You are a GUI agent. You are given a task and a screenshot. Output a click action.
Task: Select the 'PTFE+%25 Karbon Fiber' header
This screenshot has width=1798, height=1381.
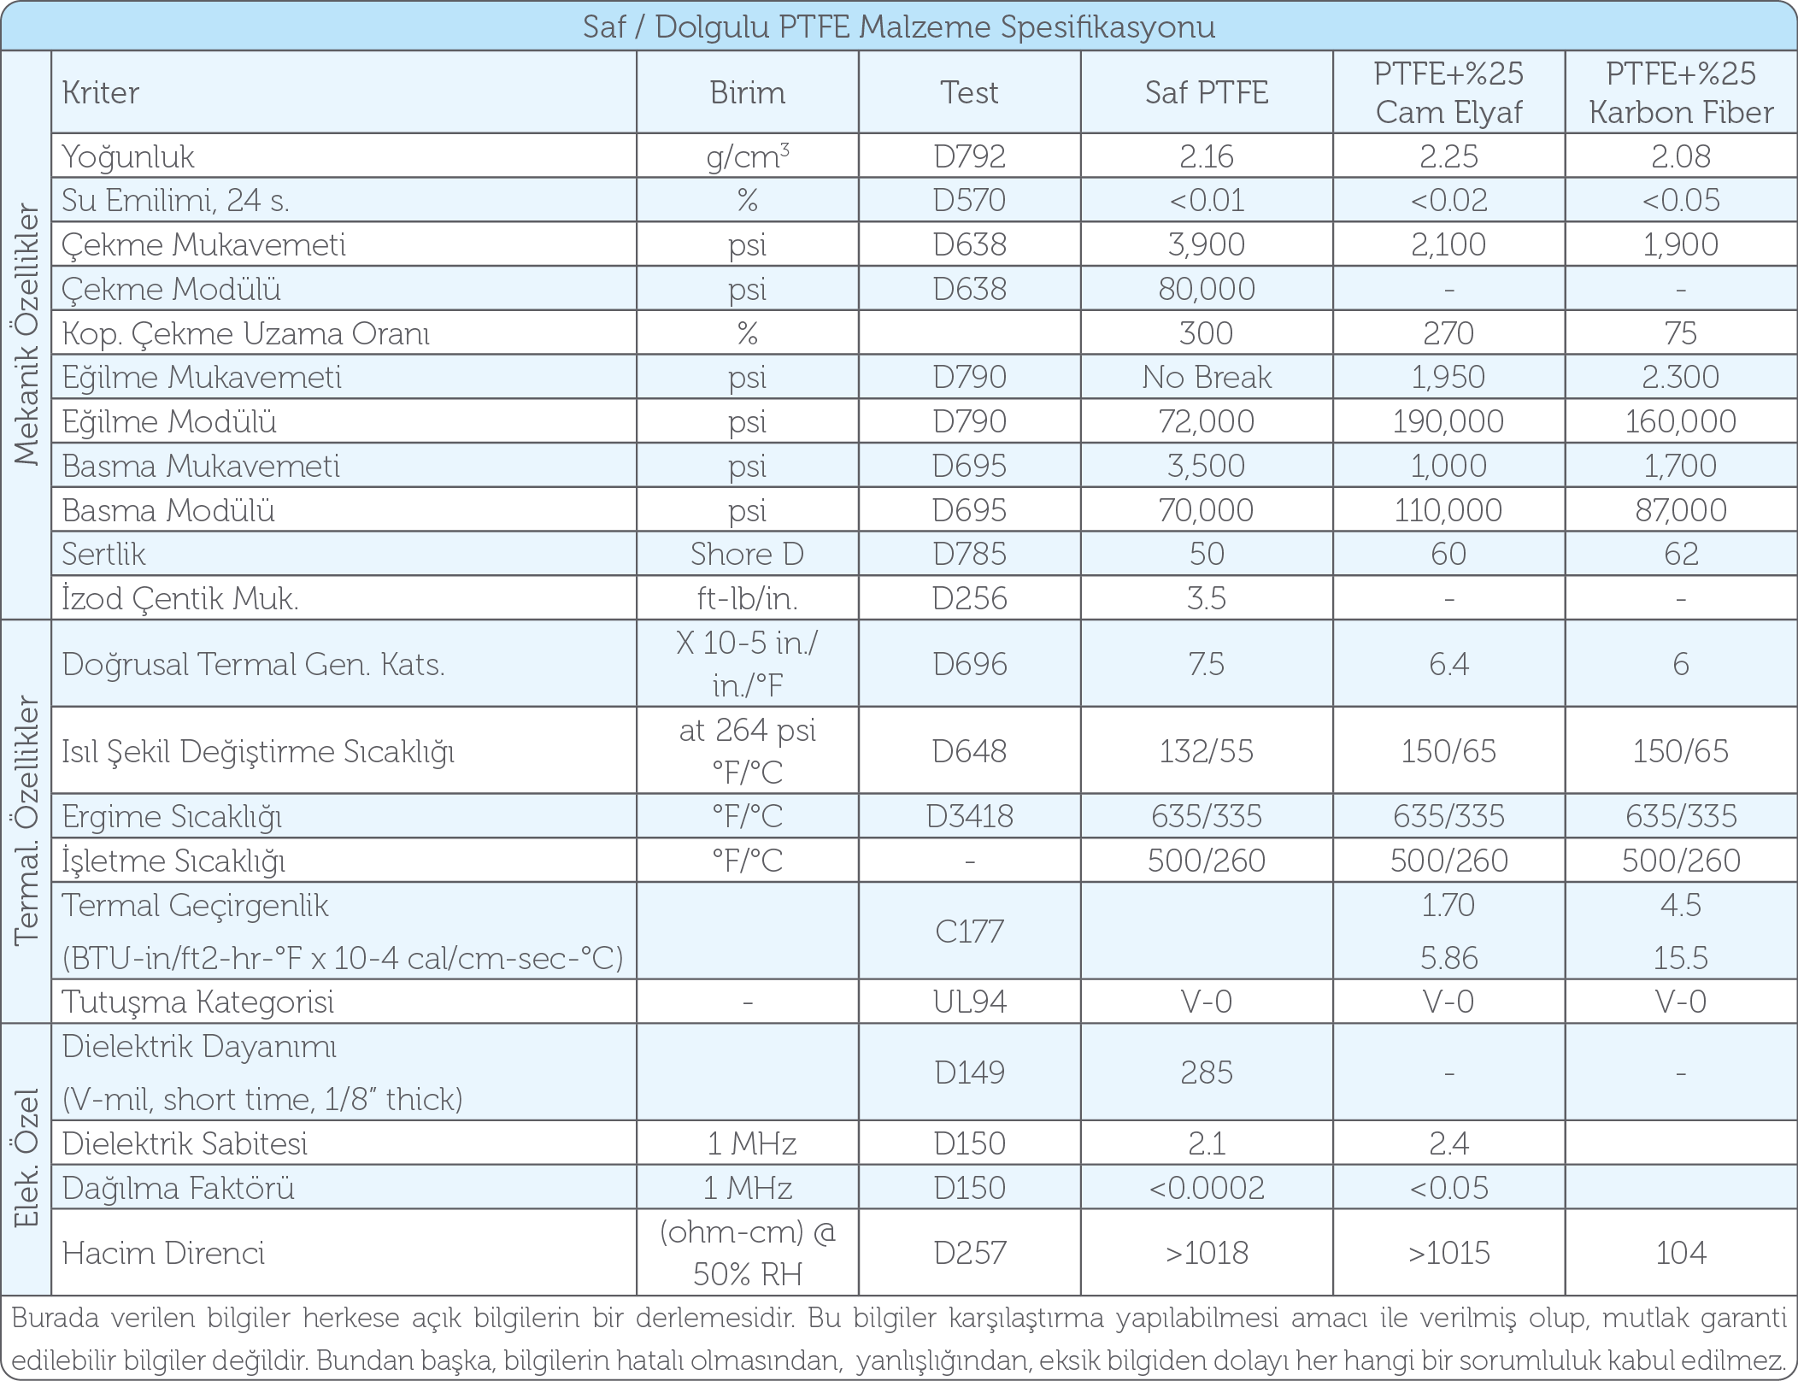click(1680, 92)
